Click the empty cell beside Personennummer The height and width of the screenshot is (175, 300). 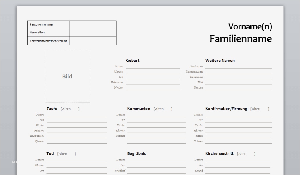tap(93, 25)
